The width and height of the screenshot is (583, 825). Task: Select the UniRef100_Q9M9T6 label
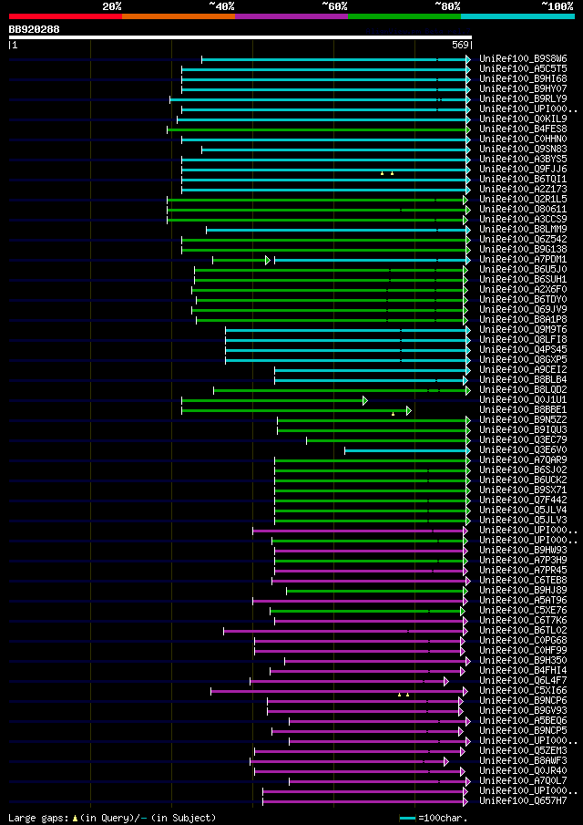coord(523,329)
